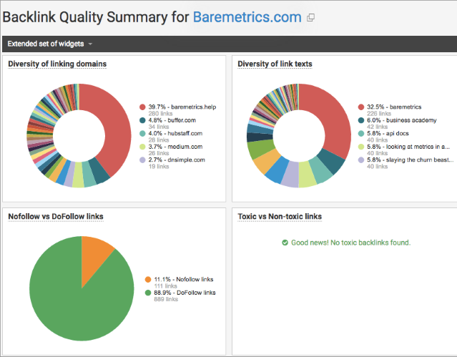This screenshot has height=357, width=457.
Task: Click the '42 links' count text
Action: pos(377,127)
